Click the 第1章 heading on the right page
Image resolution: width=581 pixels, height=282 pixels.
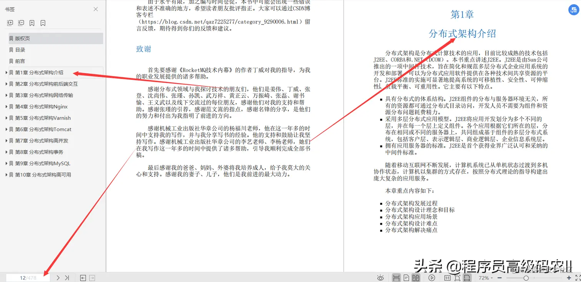pyautogui.click(x=462, y=15)
